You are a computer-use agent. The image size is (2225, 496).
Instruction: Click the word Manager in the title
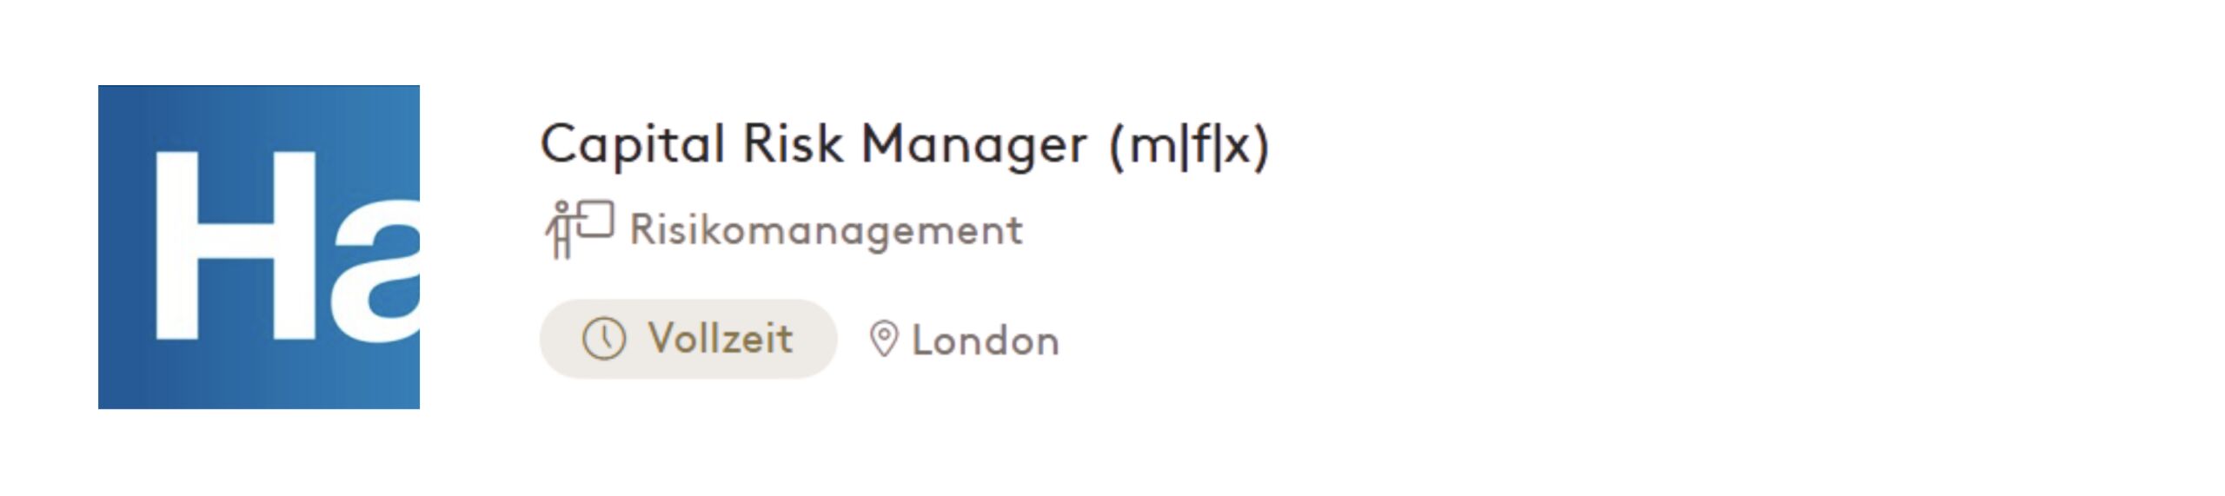[x=973, y=145]
